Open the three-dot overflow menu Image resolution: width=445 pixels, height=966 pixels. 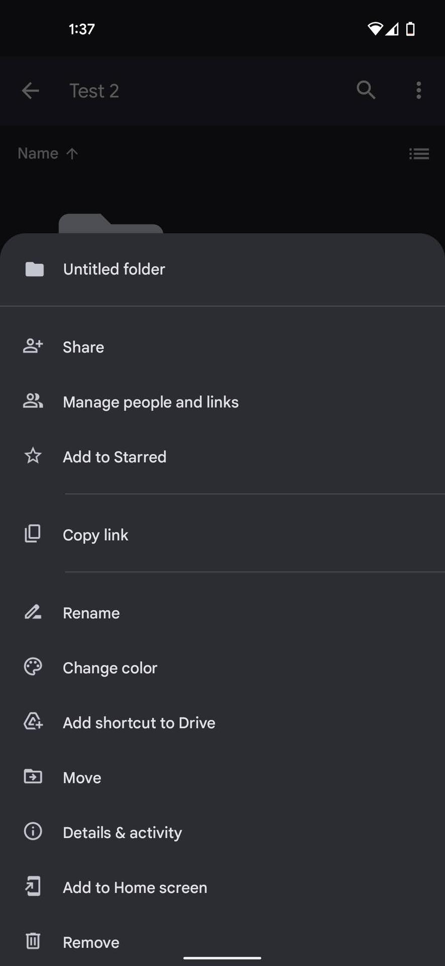pos(418,91)
